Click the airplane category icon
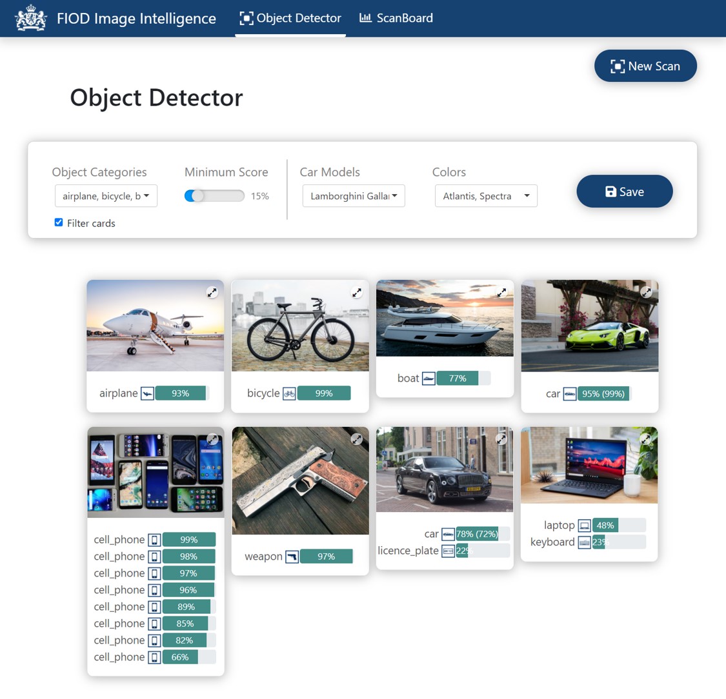The image size is (726, 699). coord(147,394)
